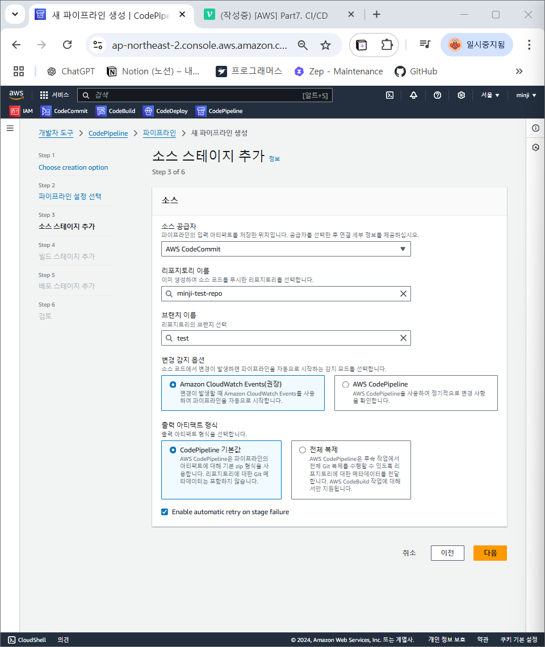Clear the branch name test
Screen dimensions: 545x647
[x=404, y=338]
